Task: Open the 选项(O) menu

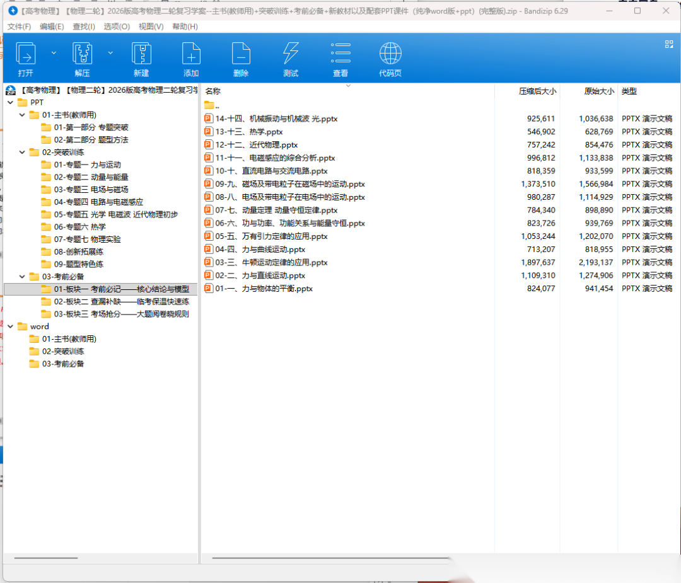Action: coord(117,26)
